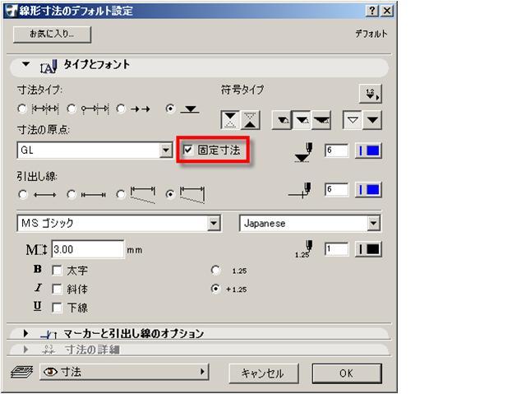Click the お気に入り favorites button

(x=53, y=35)
